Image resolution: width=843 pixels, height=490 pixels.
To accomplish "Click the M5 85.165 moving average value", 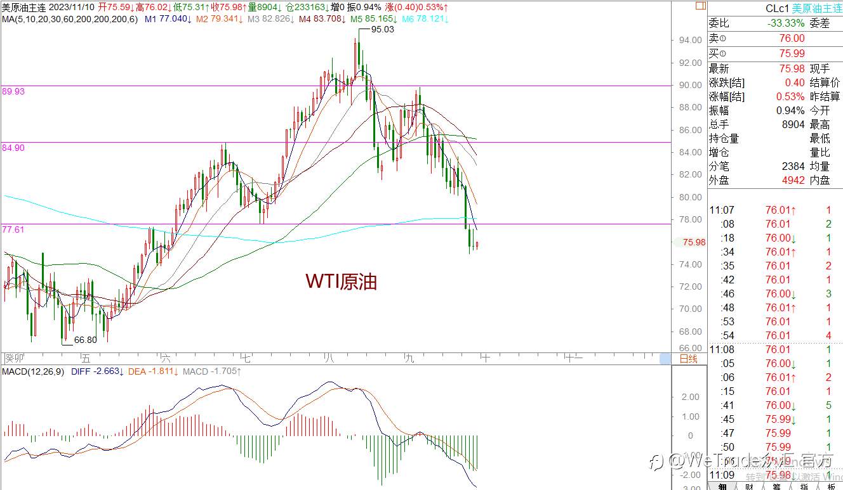I will click(373, 19).
